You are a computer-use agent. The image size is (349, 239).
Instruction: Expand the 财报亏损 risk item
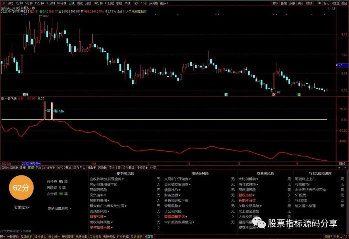pyautogui.click(x=98, y=217)
